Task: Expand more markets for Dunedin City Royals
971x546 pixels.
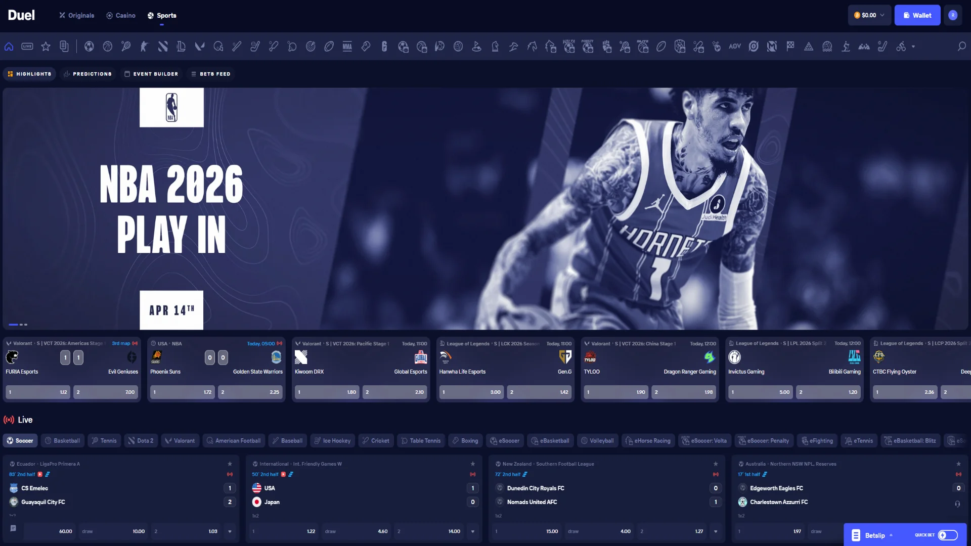Action: coord(716,531)
